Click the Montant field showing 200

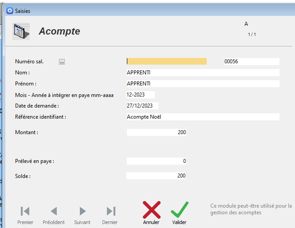pyautogui.click(x=157, y=132)
